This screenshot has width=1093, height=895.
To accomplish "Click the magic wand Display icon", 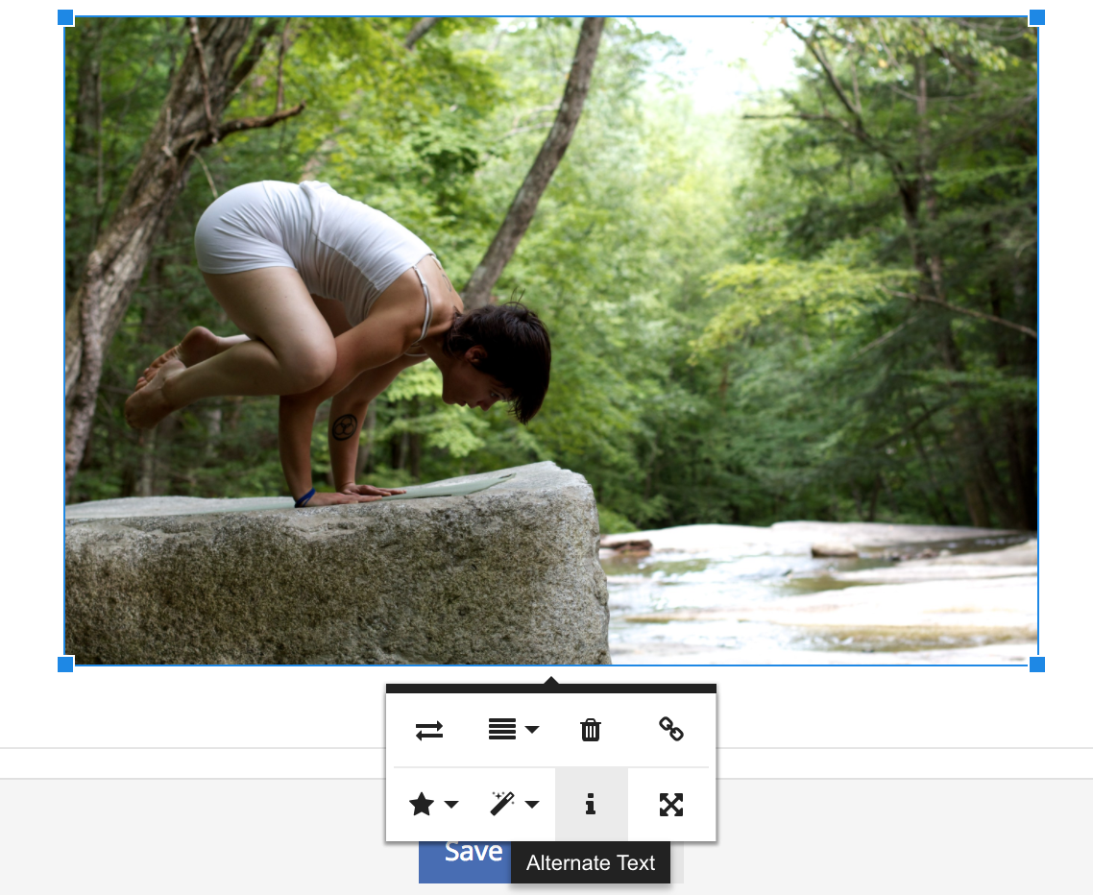I will 502,804.
